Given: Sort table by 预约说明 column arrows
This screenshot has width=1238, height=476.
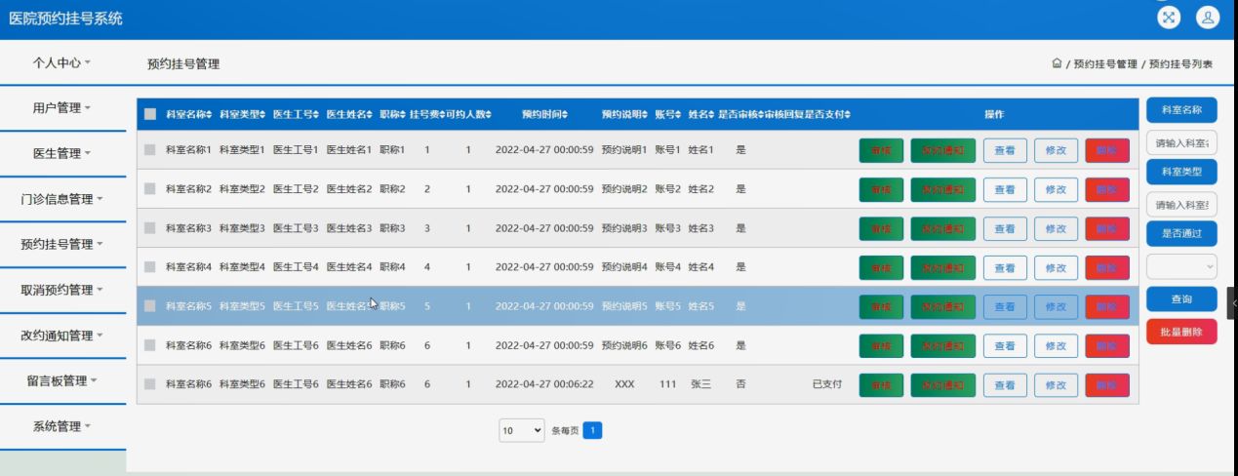Looking at the screenshot, I should click(645, 114).
